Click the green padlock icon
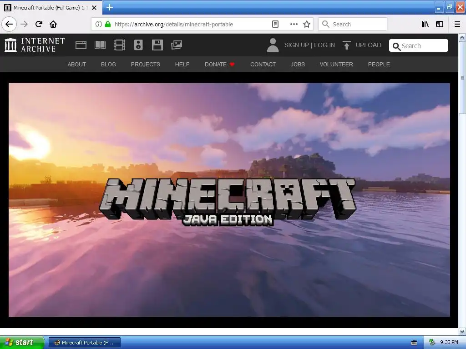 pyautogui.click(x=108, y=24)
